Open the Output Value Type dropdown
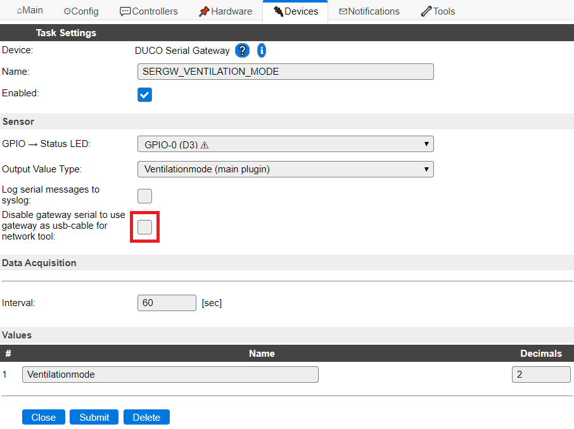The width and height of the screenshot is (574, 429). (x=286, y=169)
